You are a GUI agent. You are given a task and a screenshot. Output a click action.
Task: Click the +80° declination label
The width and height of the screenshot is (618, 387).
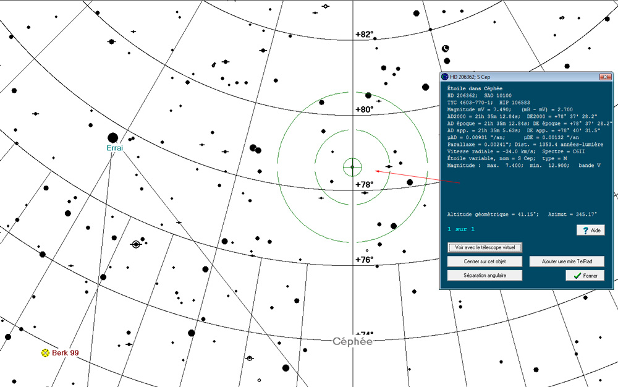click(x=364, y=109)
